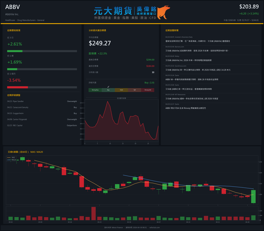
Task: Click the analyst count value 30
Action: 153,72
